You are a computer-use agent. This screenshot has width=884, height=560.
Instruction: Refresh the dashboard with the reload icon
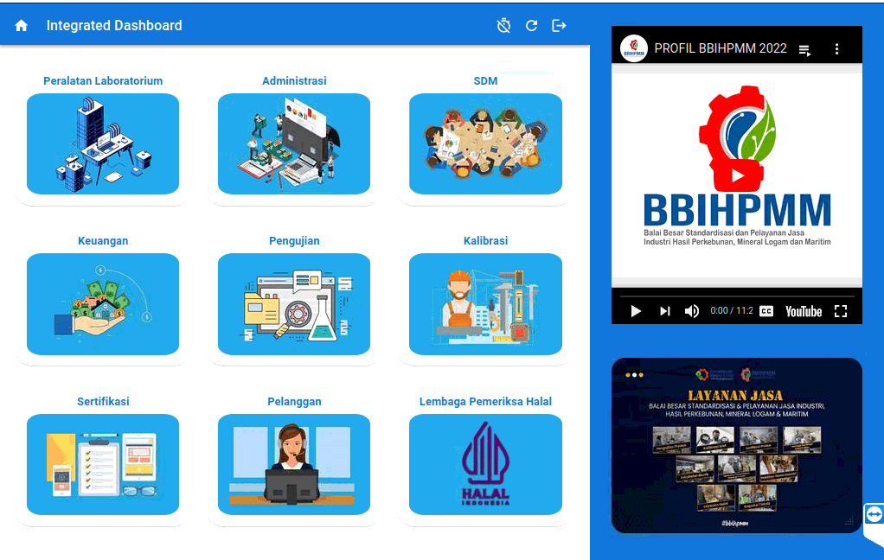point(531,25)
